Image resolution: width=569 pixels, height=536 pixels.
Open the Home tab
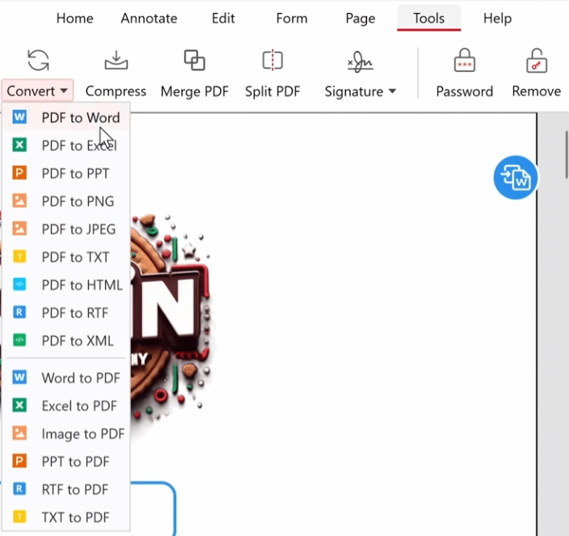[x=74, y=18]
